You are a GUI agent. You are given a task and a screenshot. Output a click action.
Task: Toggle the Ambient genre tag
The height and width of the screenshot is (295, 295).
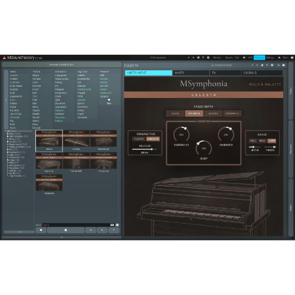tap(14, 79)
